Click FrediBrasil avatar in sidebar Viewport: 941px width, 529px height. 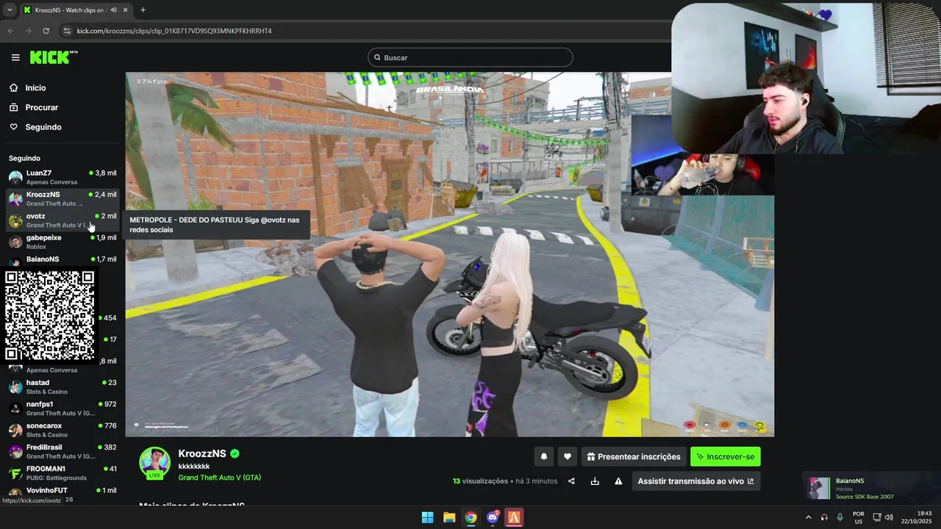coord(15,451)
